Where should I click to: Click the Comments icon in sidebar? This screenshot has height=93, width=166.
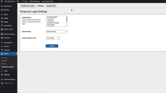click(x=2, y=26)
